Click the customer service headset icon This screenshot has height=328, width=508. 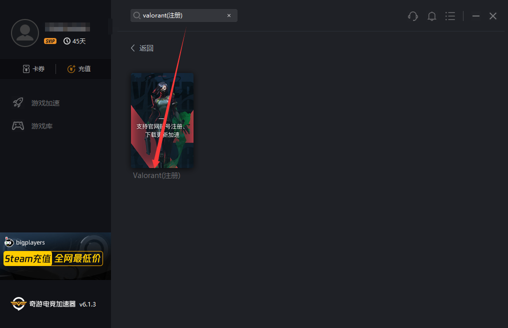413,16
